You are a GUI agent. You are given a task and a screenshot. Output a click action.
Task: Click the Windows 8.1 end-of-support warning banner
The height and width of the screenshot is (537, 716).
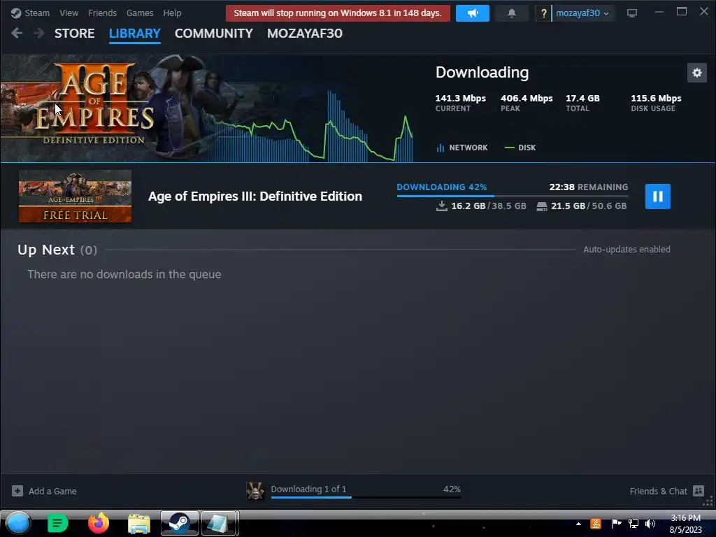click(338, 13)
